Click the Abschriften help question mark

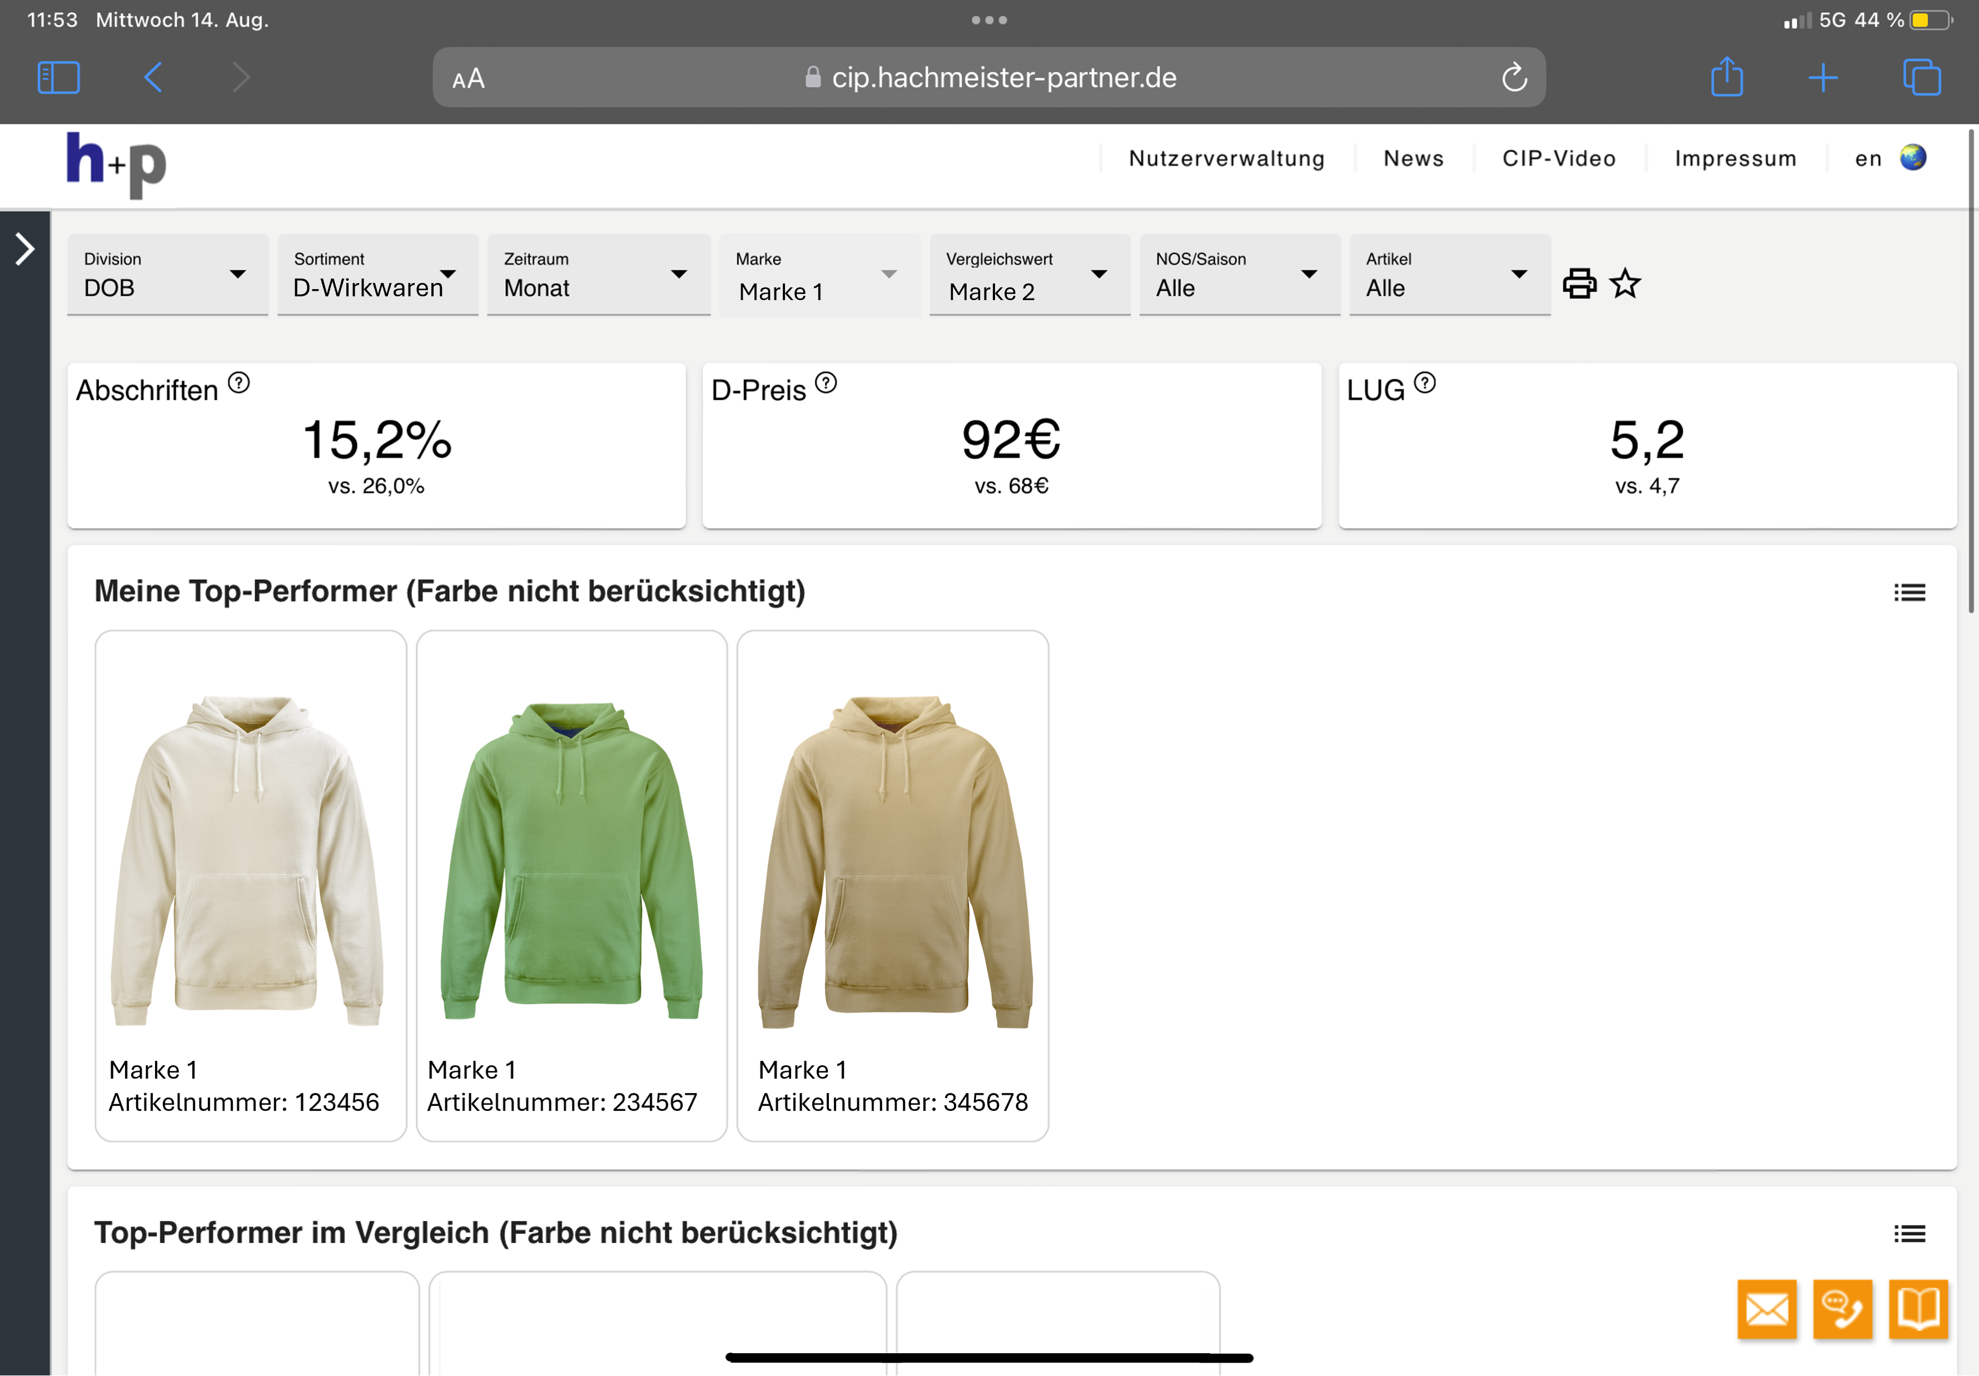238,382
